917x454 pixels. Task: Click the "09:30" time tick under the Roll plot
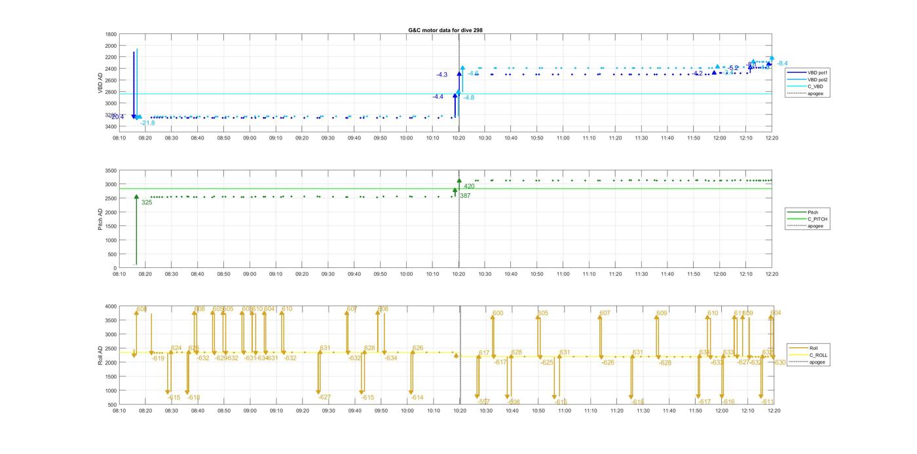pos(329,411)
